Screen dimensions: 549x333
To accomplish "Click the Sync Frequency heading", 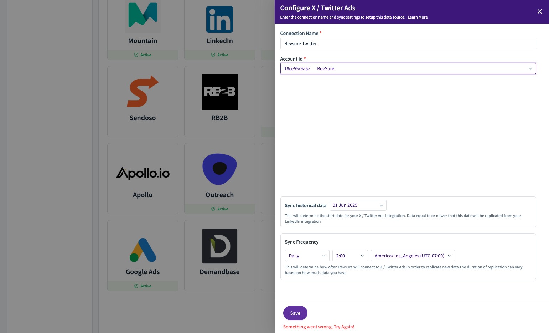I will (301, 242).
